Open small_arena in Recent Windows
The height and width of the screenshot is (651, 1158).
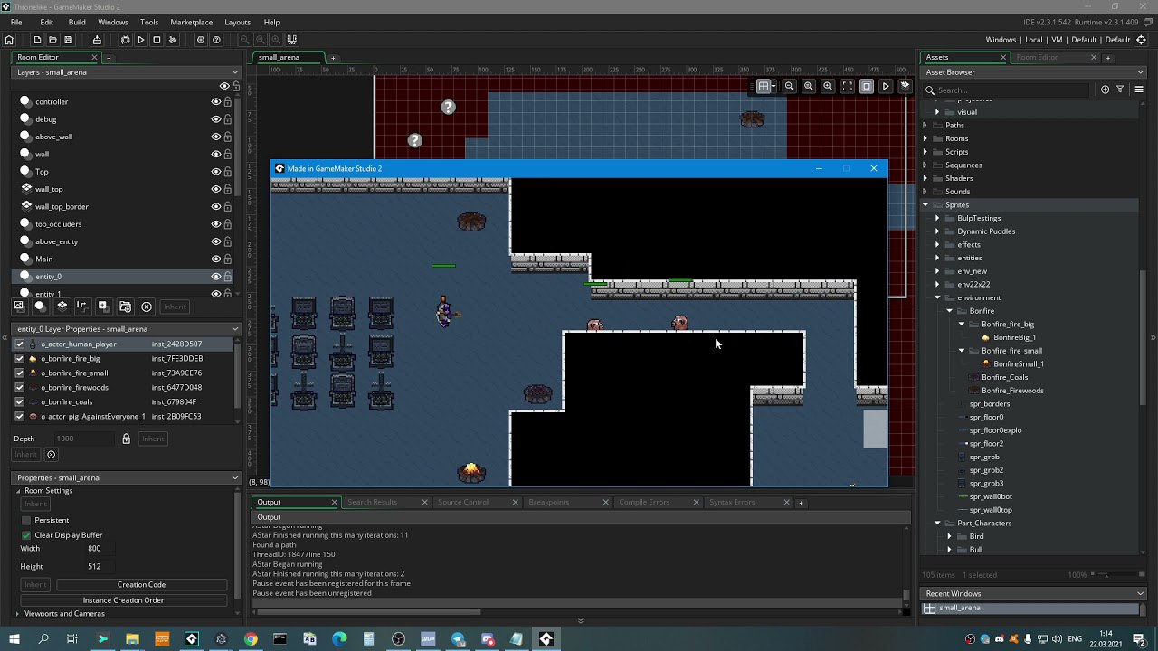coord(960,609)
